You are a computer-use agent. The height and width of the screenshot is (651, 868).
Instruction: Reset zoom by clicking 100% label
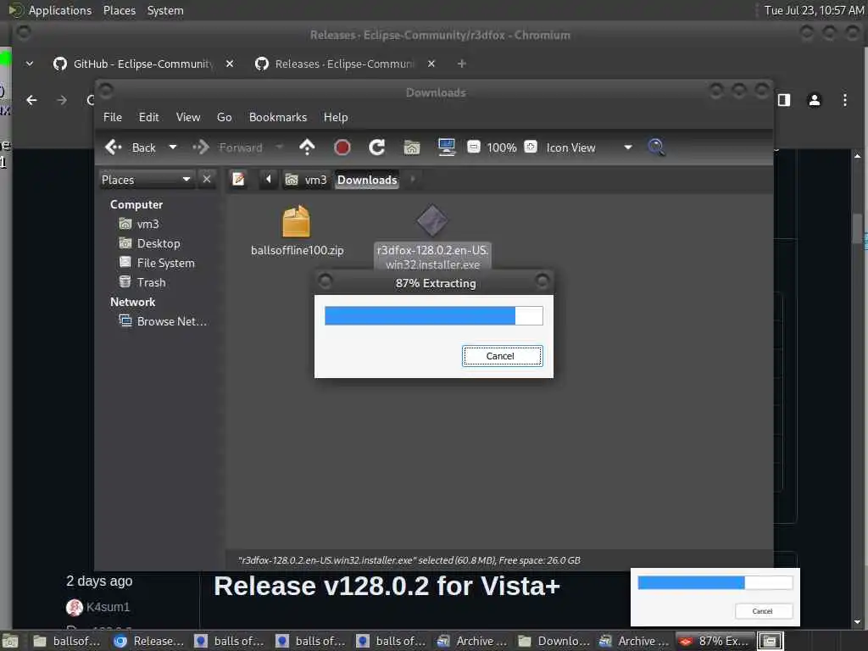pos(502,147)
